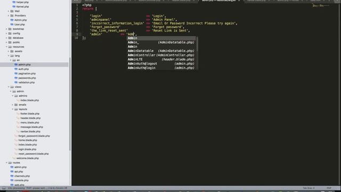Open index.blade.php inside the admins folder
Viewport: 341px width, 192px height.
[x=30, y=100]
